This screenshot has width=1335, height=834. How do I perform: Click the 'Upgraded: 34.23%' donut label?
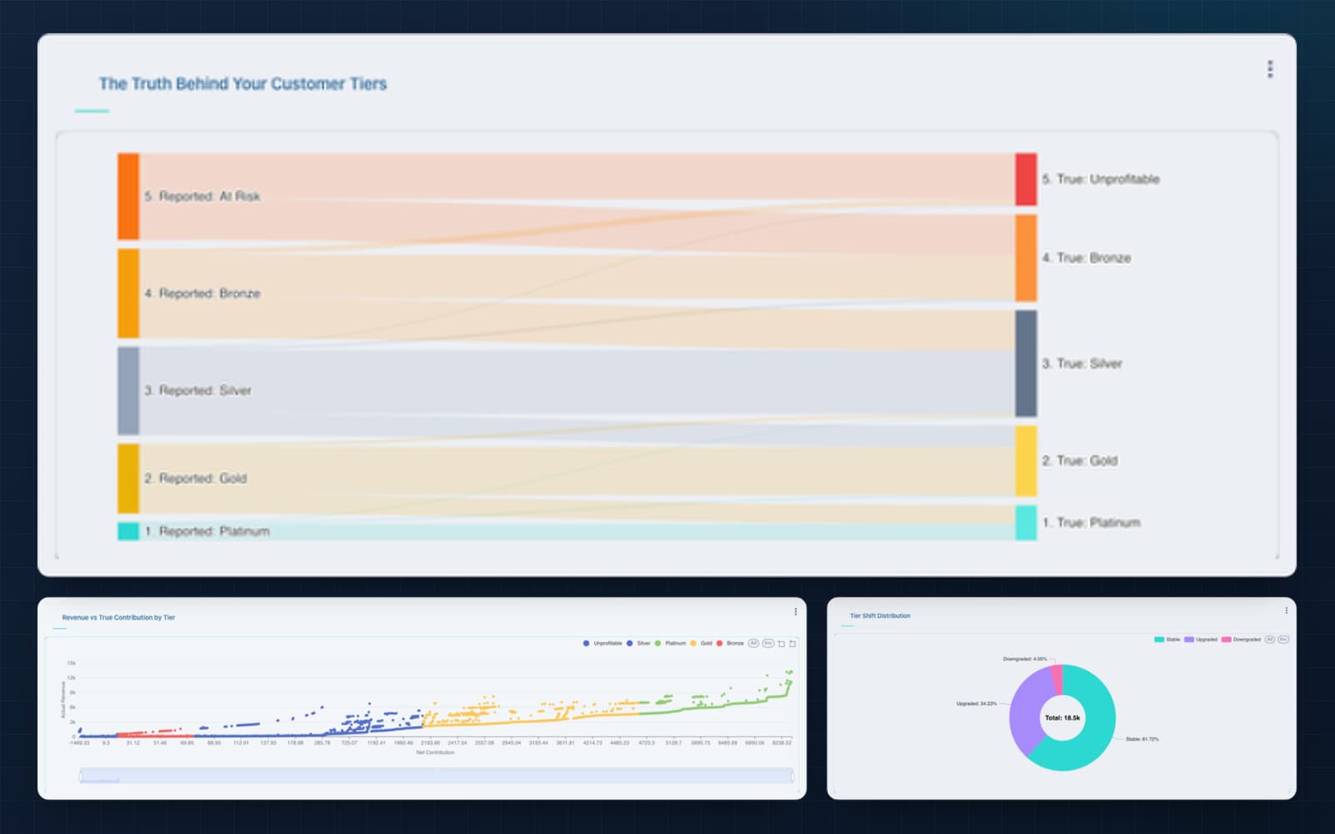pos(976,704)
